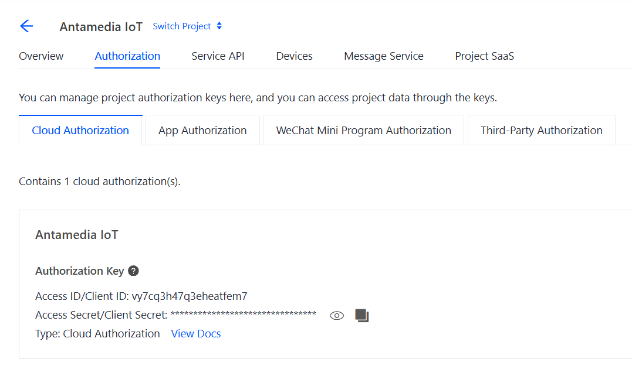Viewport: 632px width, 369px height.
Task: Switch to the Project SaaS tab
Action: coord(484,56)
